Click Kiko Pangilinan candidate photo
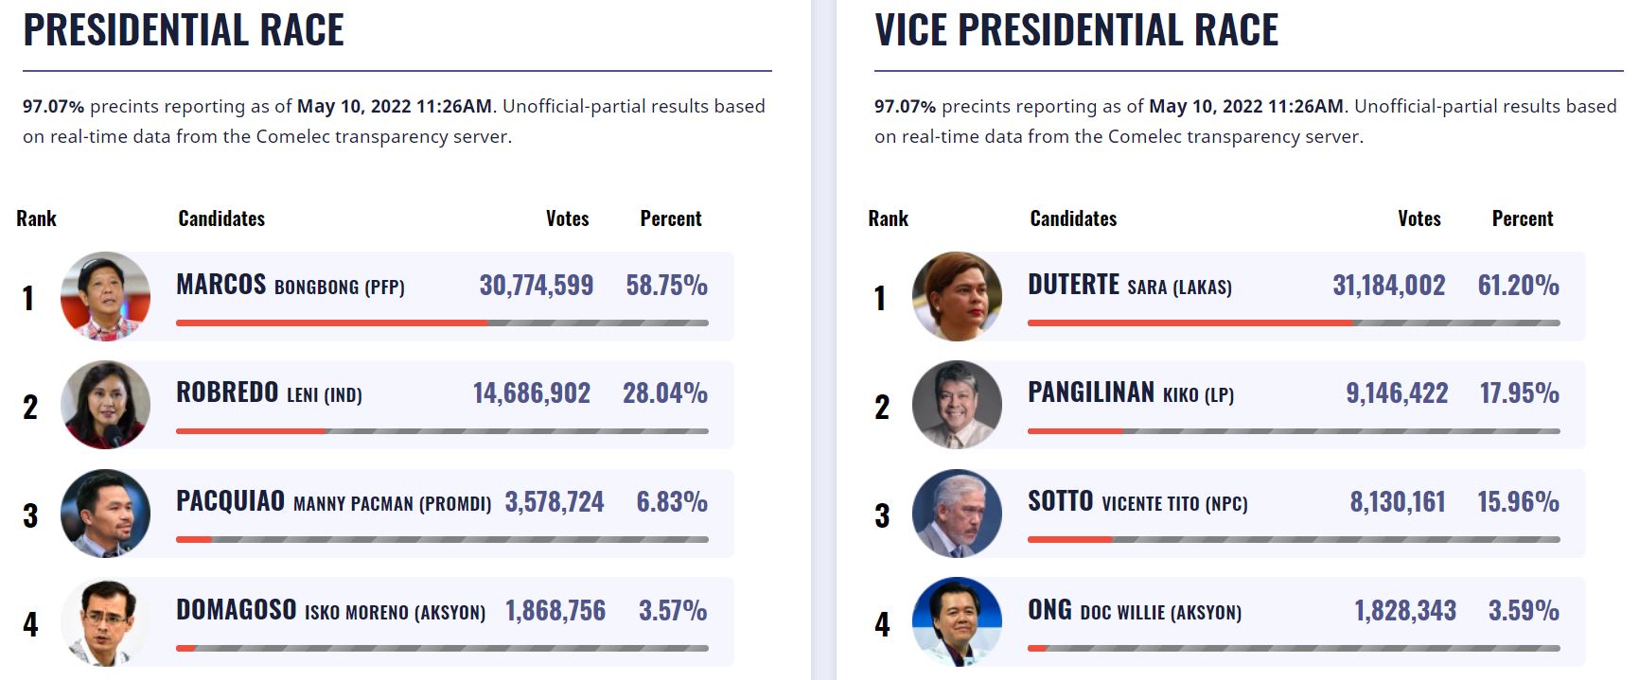This screenshot has width=1639, height=680. (x=957, y=405)
